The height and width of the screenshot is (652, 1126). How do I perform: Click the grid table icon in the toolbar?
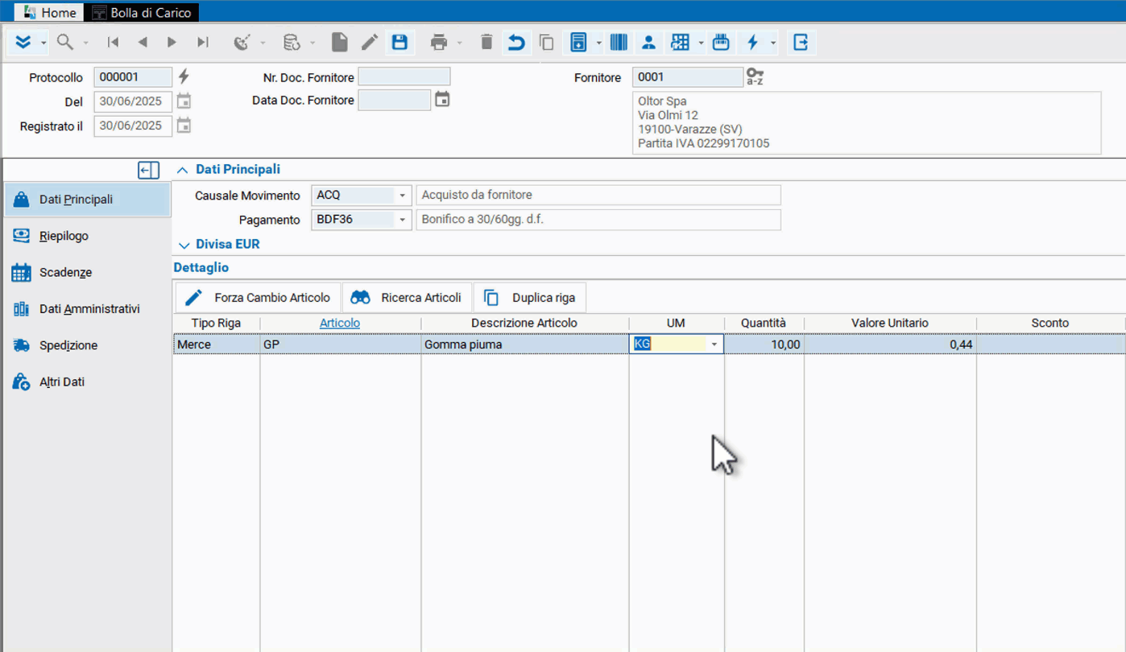point(681,43)
